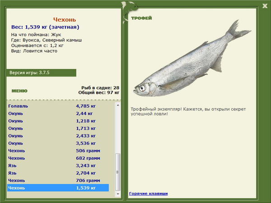Click the Рыб в садке: 28 text
271x203 pixels.
[x=100, y=88]
